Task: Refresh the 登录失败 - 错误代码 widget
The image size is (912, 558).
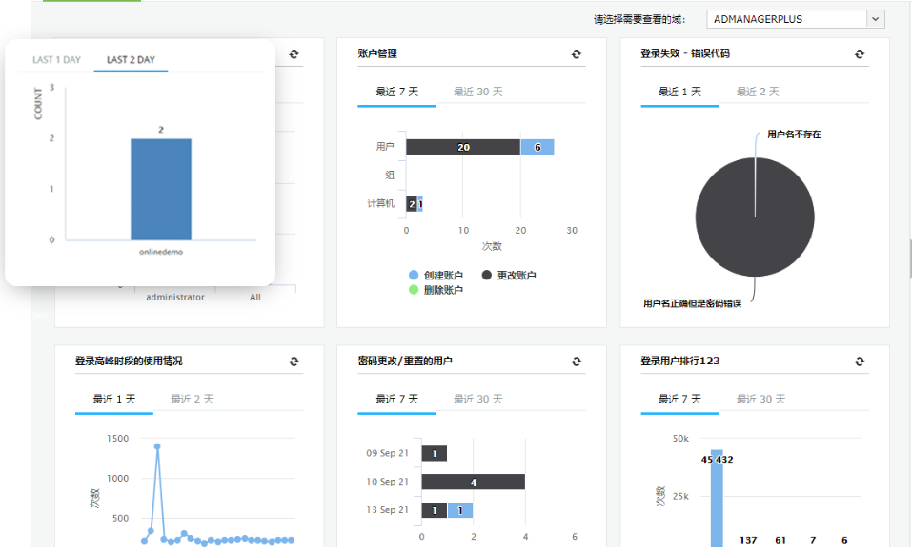Action: (x=859, y=54)
